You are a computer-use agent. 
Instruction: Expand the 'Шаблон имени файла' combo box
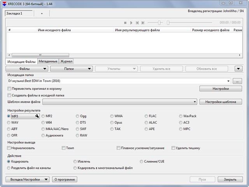pyautogui.click(x=195, y=102)
